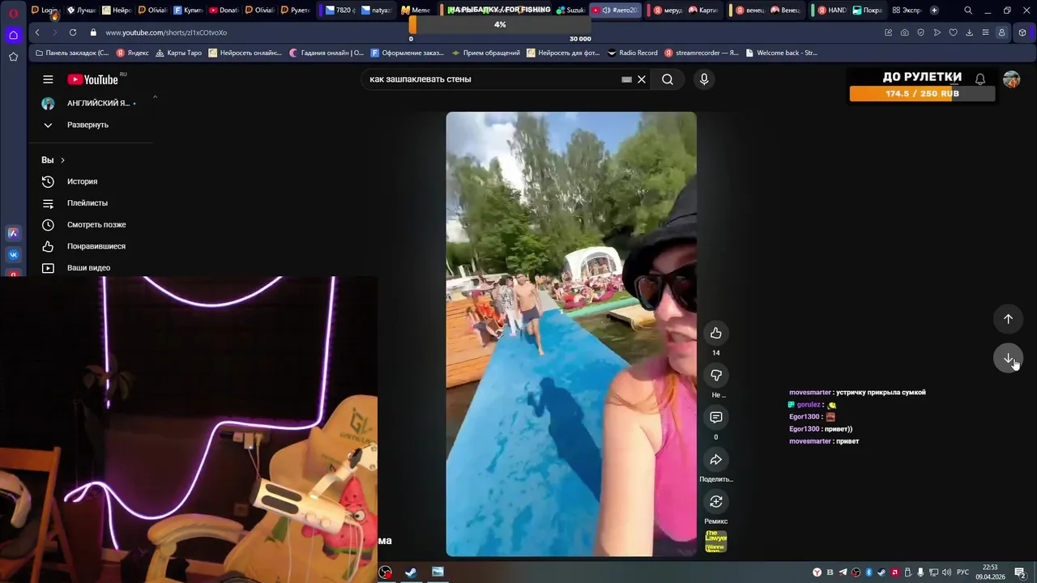
Task: Open Opera profile icon in address bar
Action: [x=1001, y=32]
